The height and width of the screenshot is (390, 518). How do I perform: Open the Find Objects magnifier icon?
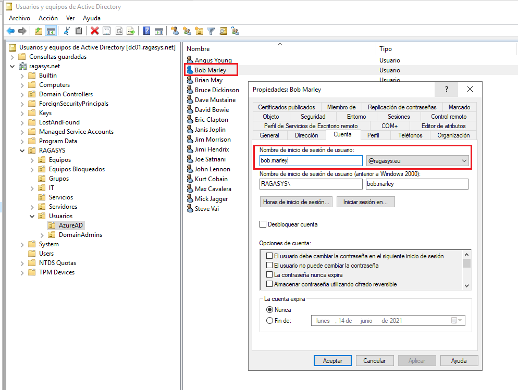click(223, 31)
